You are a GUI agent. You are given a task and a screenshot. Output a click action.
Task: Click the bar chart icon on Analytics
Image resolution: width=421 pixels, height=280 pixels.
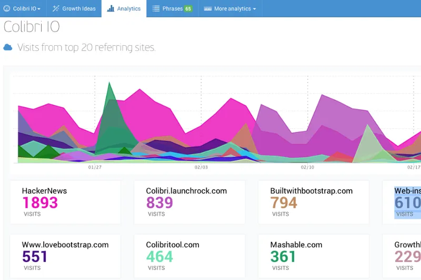(x=111, y=8)
